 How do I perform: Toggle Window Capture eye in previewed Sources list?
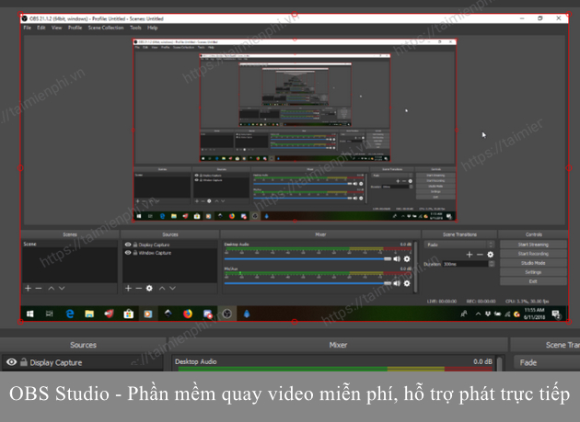coord(128,253)
